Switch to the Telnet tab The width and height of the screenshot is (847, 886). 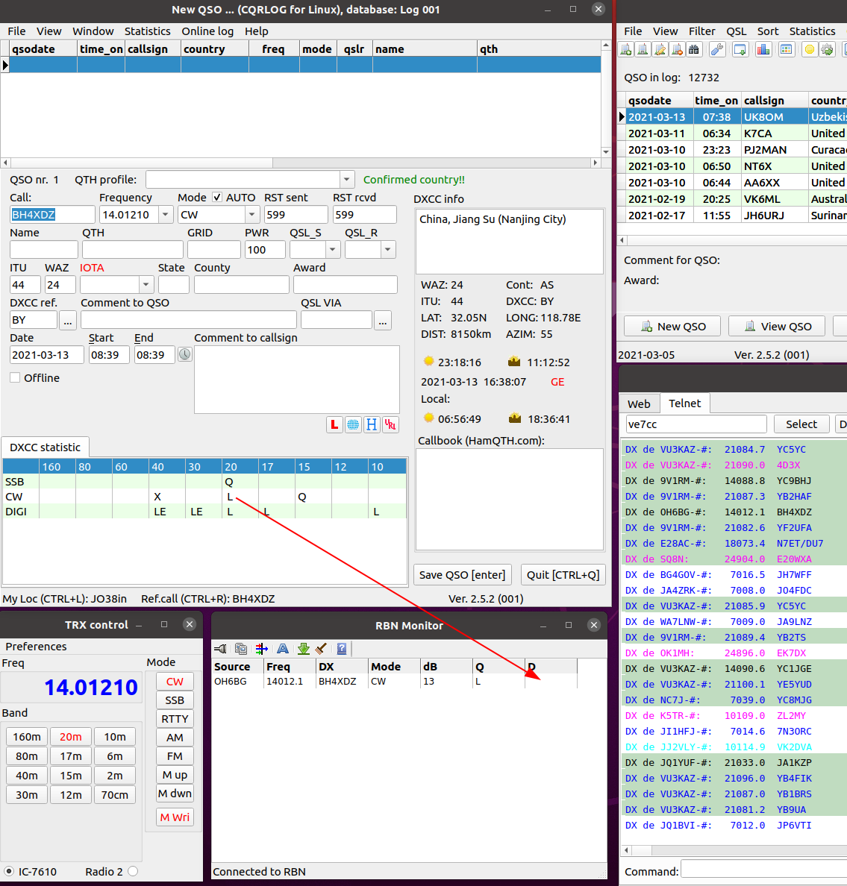685,403
